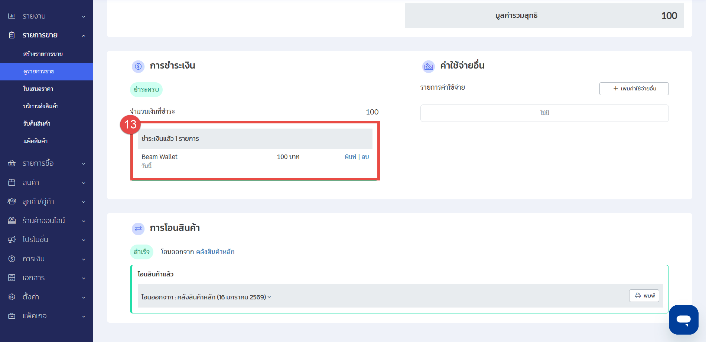Image resolution: width=706 pixels, height=342 pixels.
Task: Click เพิ่มค่าใช้จ่ายอื่น button
Action: [634, 89]
